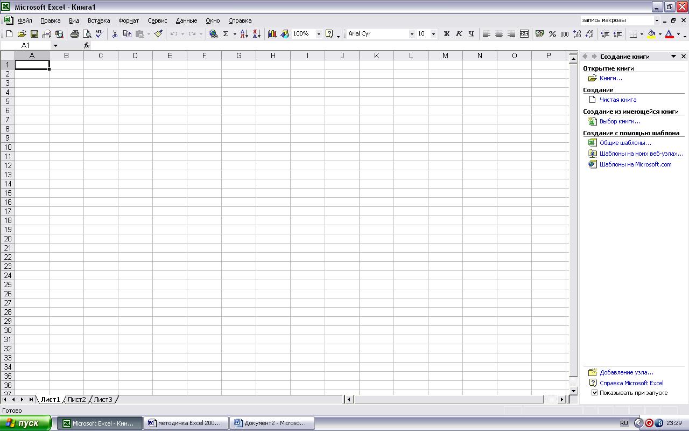Image resolution: width=689 pixels, height=431 pixels.
Task: Sort descending with the Я-A icon
Action: point(257,33)
